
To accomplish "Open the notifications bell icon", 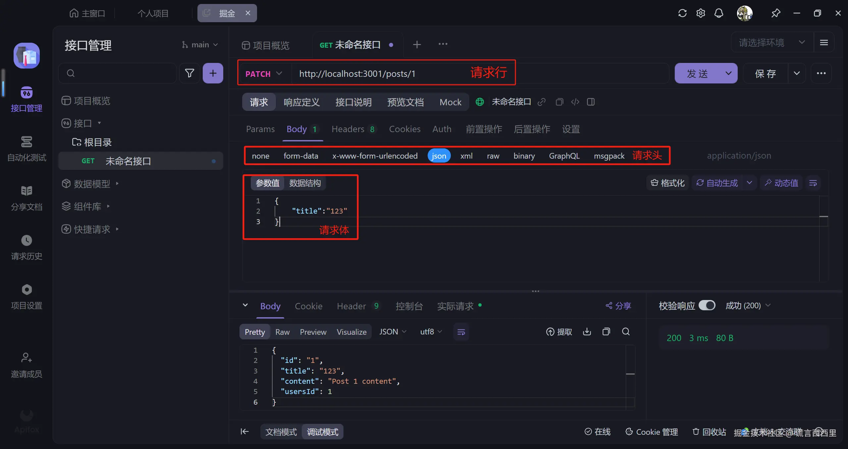I will tap(719, 13).
